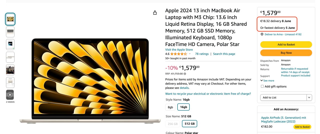Expand the See more seller details
Viewport: 320px width, 134px height.
(267, 80)
